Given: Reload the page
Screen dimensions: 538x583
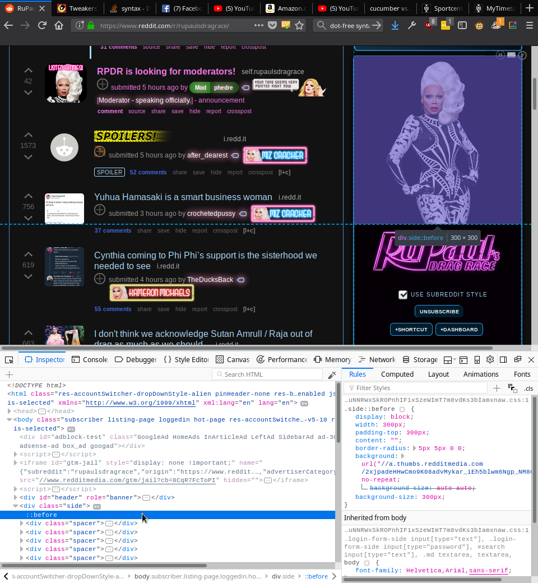Looking at the screenshot, I should 42,25.
